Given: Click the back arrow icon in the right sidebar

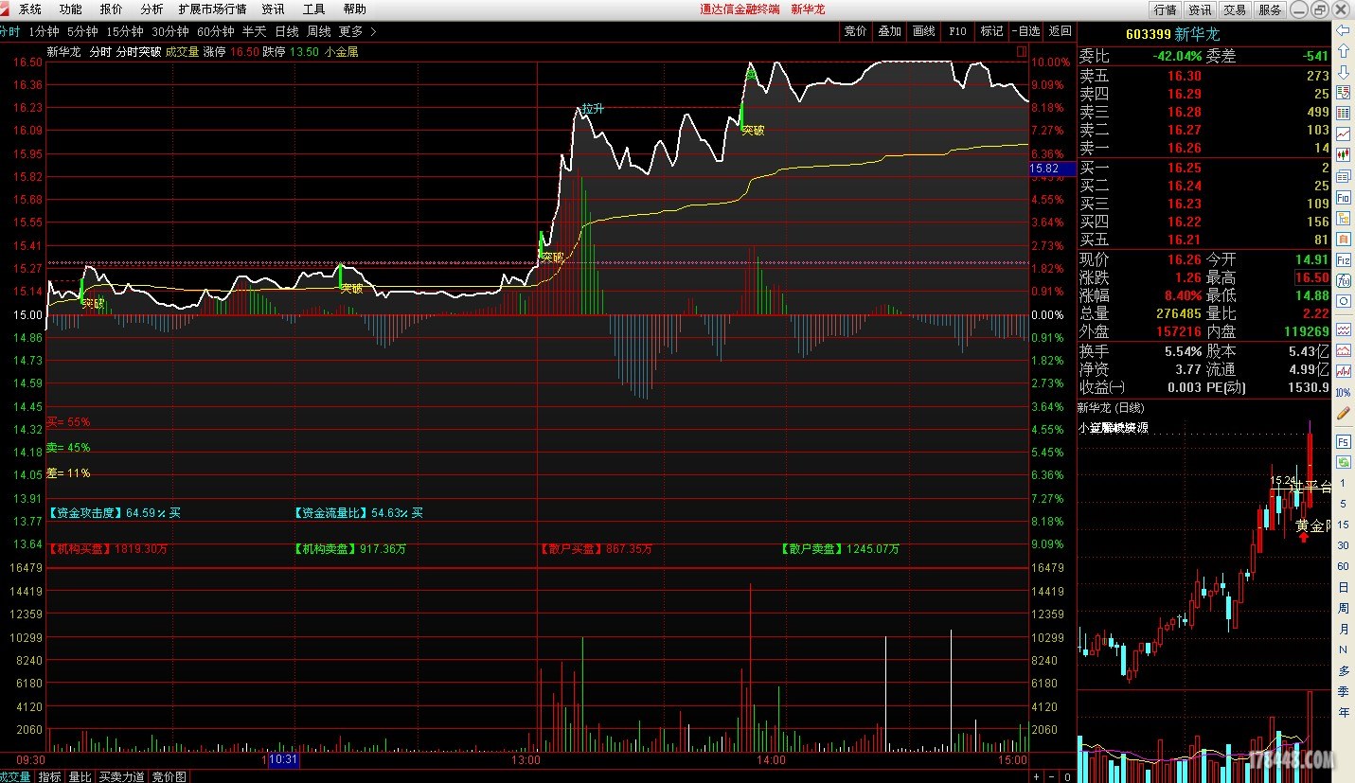Looking at the screenshot, I should (1343, 30).
